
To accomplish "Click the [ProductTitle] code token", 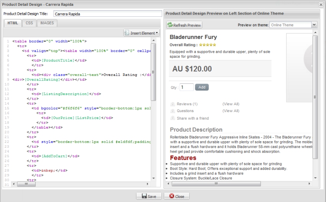I will pos(58,60).
